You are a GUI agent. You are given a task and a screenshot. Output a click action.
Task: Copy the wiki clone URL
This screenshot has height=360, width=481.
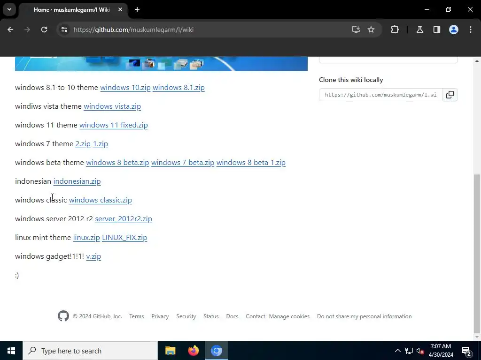450,95
